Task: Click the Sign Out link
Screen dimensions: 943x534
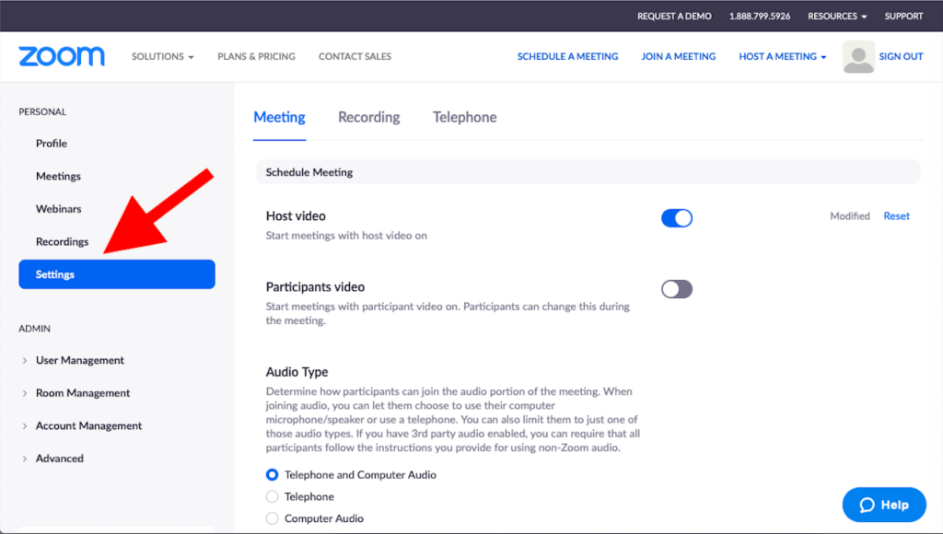Action: [x=901, y=56]
